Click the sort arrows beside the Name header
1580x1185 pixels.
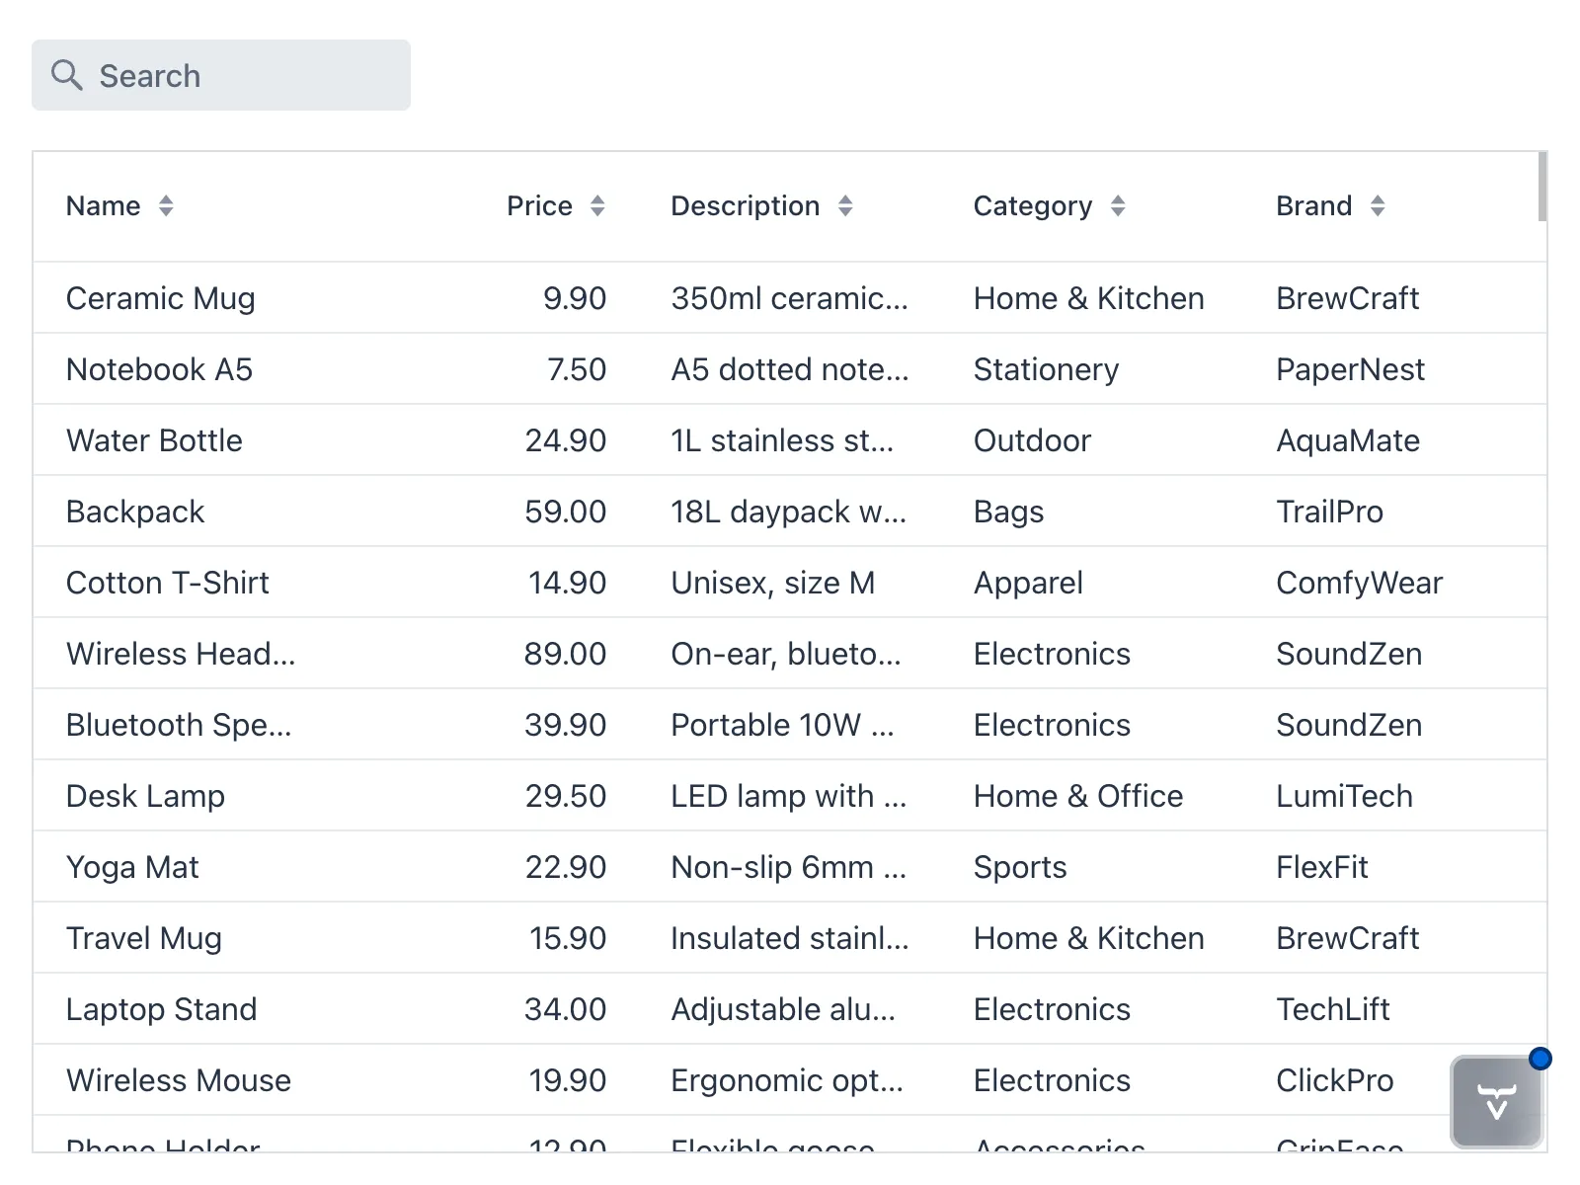click(166, 205)
